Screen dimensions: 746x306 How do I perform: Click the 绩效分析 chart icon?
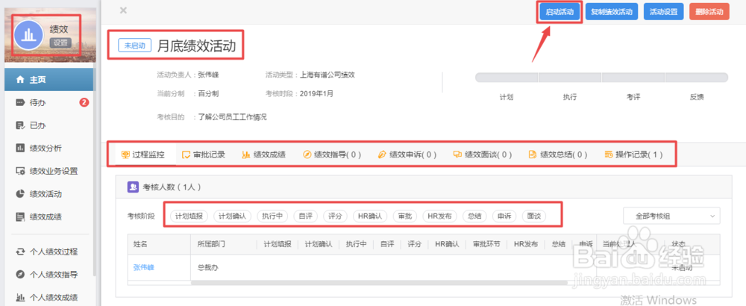click(x=20, y=148)
